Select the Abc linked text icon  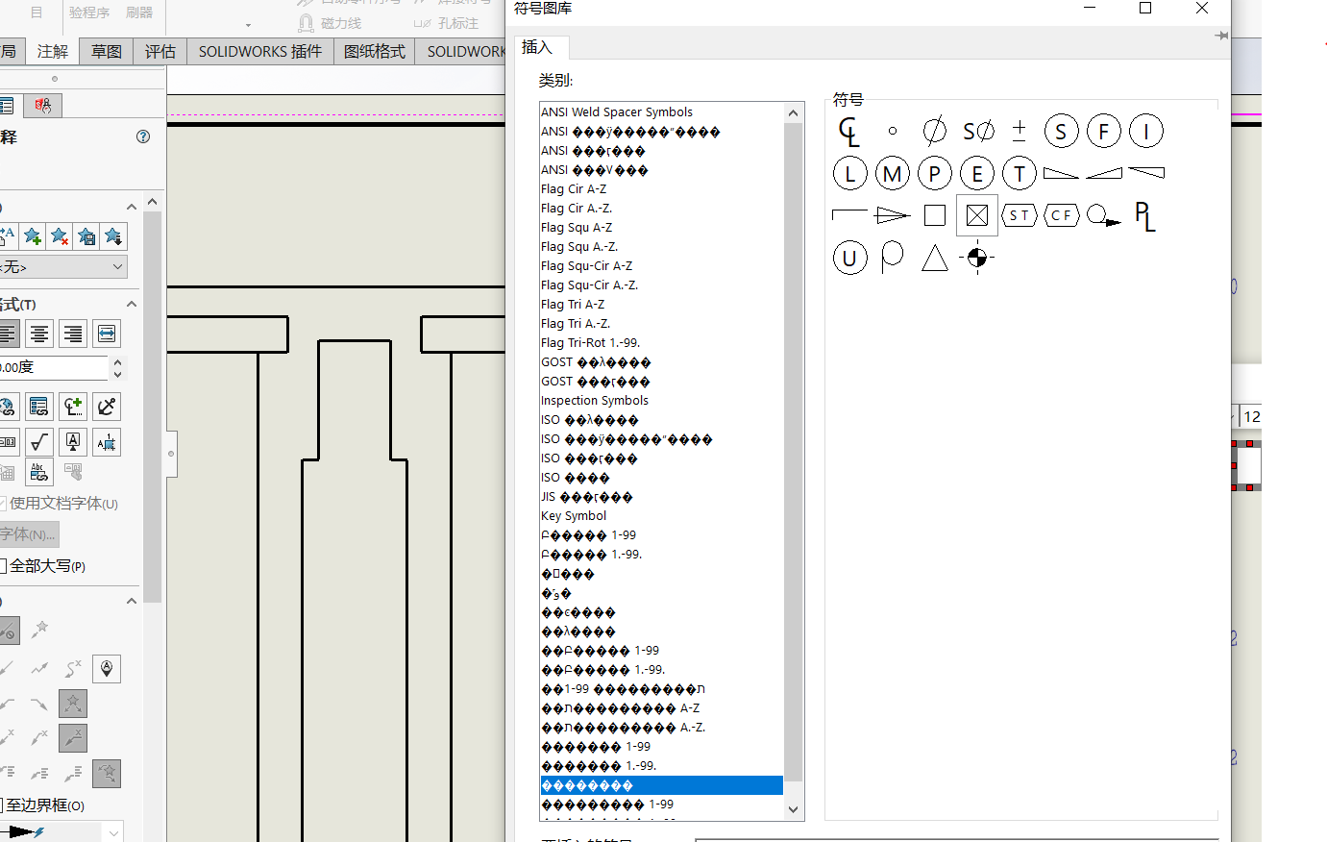coord(39,472)
